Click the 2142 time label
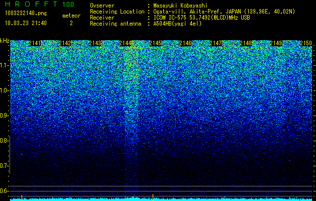This screenshot has width=316, height=201. click(65, 43)
